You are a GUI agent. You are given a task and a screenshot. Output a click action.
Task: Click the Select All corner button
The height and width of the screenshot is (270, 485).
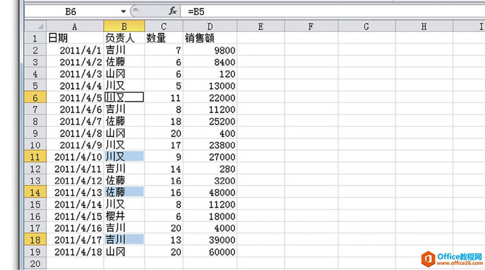pyautogui.click(x=36, y=26)
